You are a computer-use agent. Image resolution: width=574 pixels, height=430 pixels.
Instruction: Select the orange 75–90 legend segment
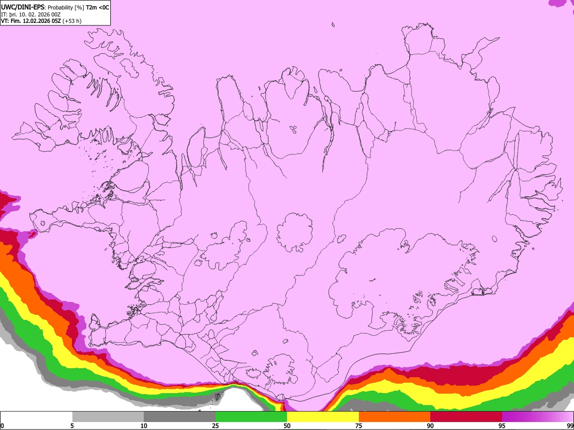pos(394,417)
